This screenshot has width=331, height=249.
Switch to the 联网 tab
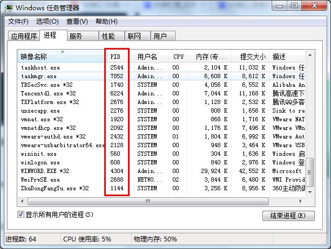(138, 36)
